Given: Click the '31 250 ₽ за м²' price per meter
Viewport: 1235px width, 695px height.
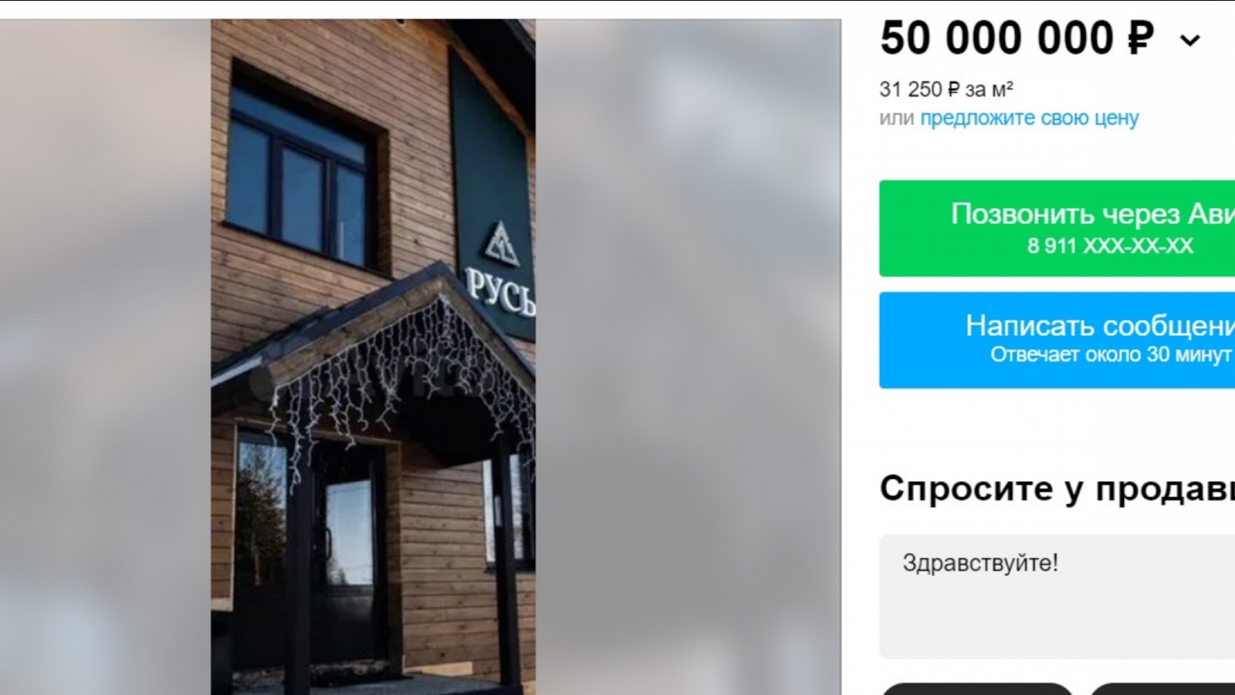Looking at the screenshot, I should tap(946, 90).
